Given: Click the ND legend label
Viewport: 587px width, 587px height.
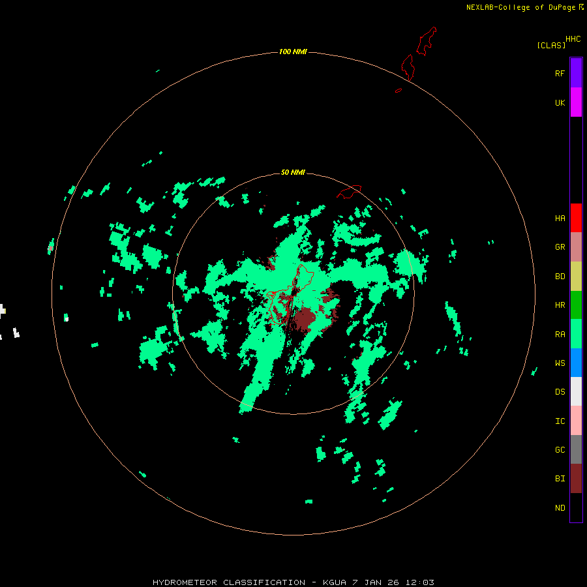Looking at the screenshot, I should (560, 508).
